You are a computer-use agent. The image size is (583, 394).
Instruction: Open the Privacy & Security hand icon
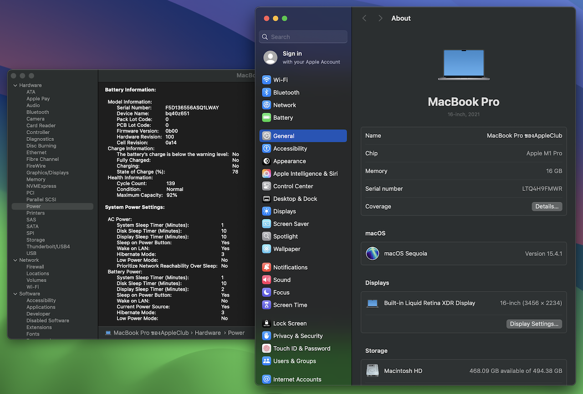(266, 336)
